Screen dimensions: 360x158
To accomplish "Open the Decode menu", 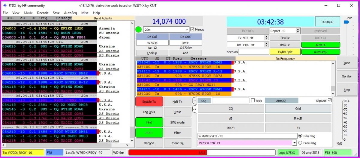I will coord(43,13).
